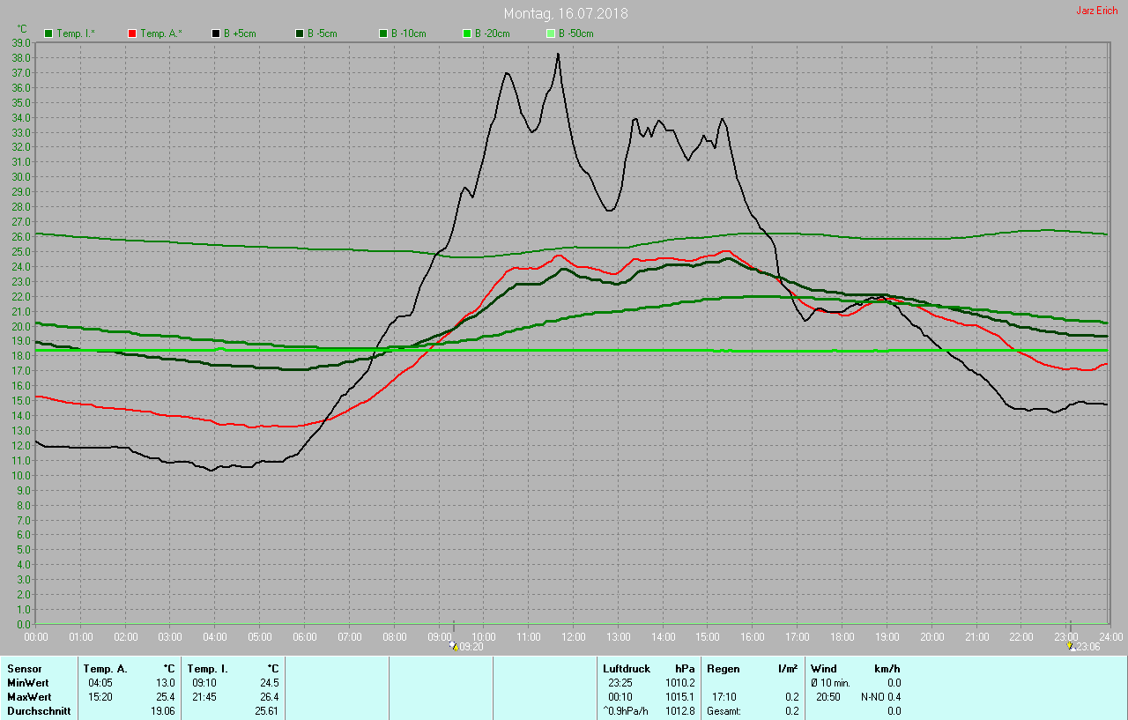Click the black B +5cm legend square

(216, 33)
